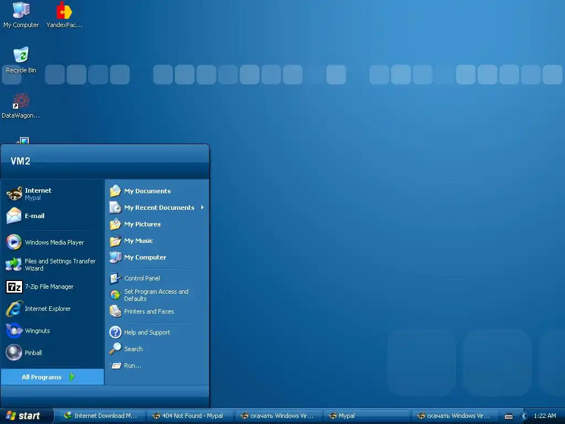
Task: Click the 1:22 AM clock
Action: 545,416
